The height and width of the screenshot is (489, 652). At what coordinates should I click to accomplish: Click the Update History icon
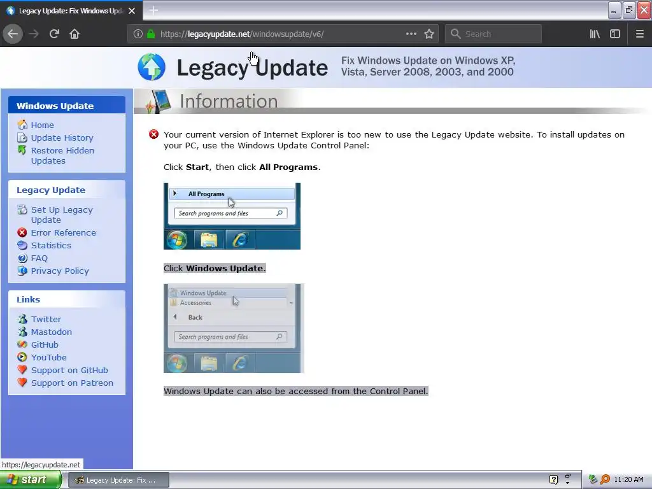pyautogui.click(x=22, y=138)
